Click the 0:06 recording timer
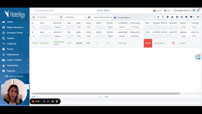This screenshot has height=114, width=202. [x=37, y=101]
